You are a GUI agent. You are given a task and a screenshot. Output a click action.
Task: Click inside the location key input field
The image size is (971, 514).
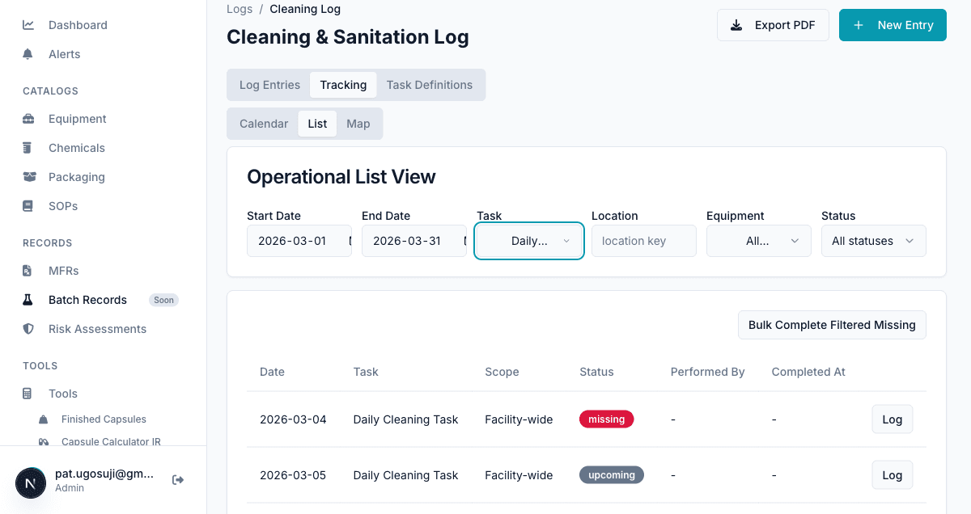coord(643,241)
